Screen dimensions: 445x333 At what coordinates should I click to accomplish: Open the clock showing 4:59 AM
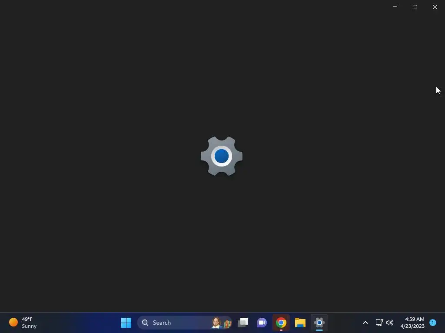[412, 323]
